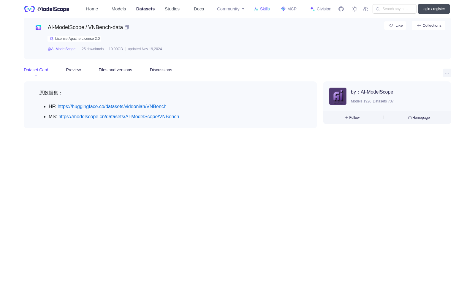Click the 'by：AI-ModelScope' organization name
Image resolution: width=475 pixels, height=297 pixels.
[372, 92]
